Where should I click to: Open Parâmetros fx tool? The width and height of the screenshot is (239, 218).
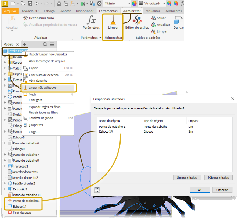91,22
